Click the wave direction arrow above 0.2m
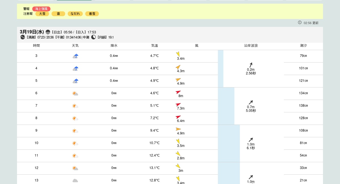Screen dimensions: 340x184 (251, 65)
